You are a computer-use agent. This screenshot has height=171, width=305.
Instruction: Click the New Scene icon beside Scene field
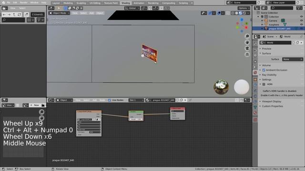(258, 3)
